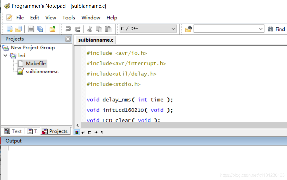
Task: Click the Output panel header
Action: click(144, 141)
